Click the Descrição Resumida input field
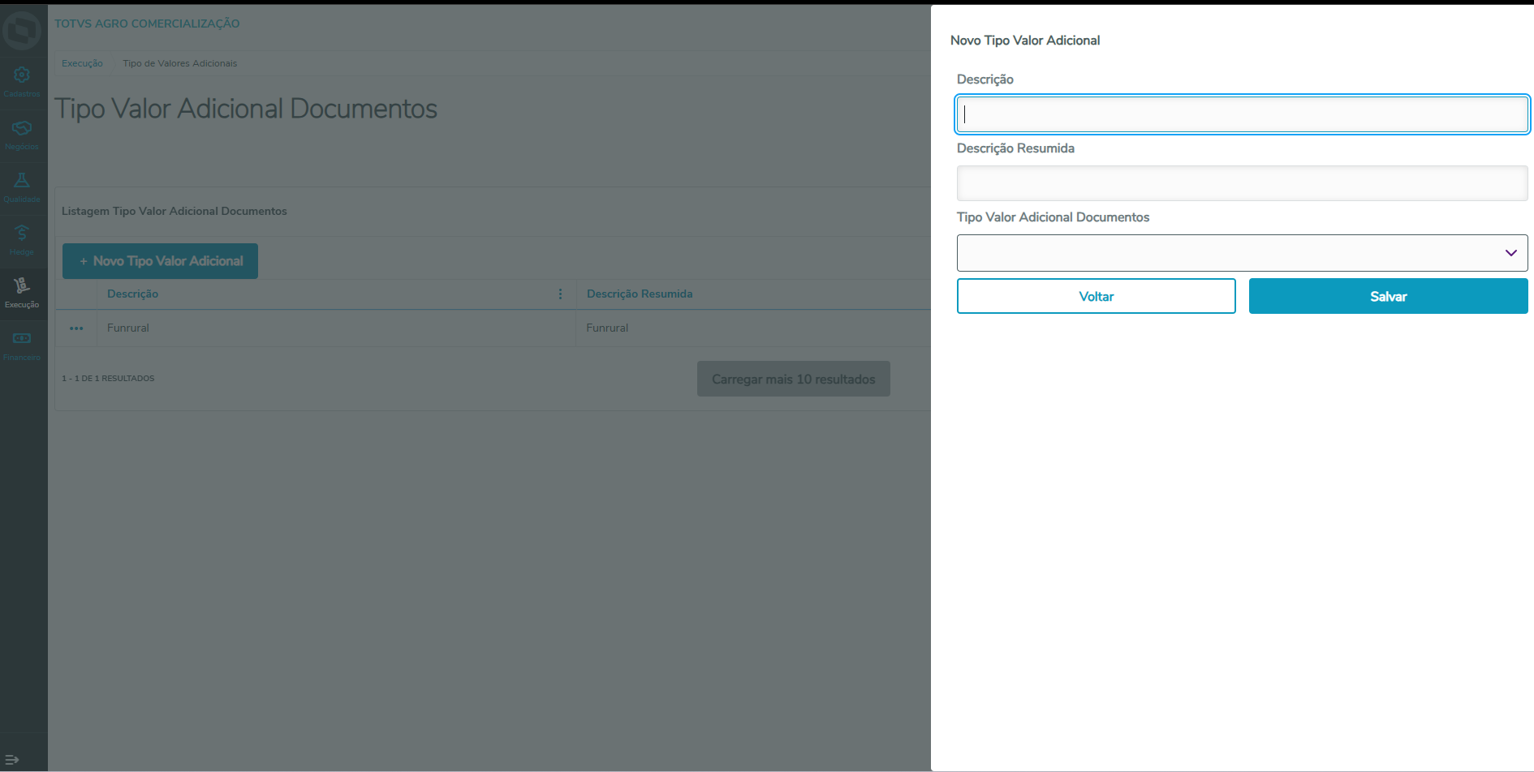This screenshot has height=772, width=1534. [1242, 183]
